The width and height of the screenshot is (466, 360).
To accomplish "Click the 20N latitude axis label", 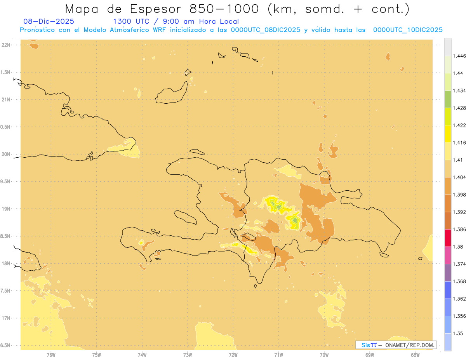I will (5, 154).
